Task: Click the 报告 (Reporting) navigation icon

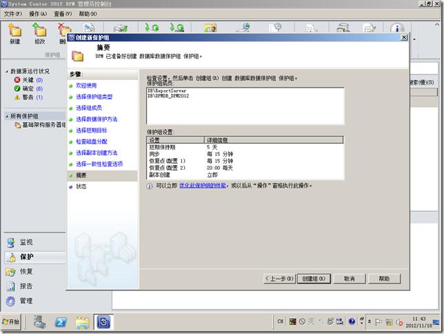Action: 11,286
